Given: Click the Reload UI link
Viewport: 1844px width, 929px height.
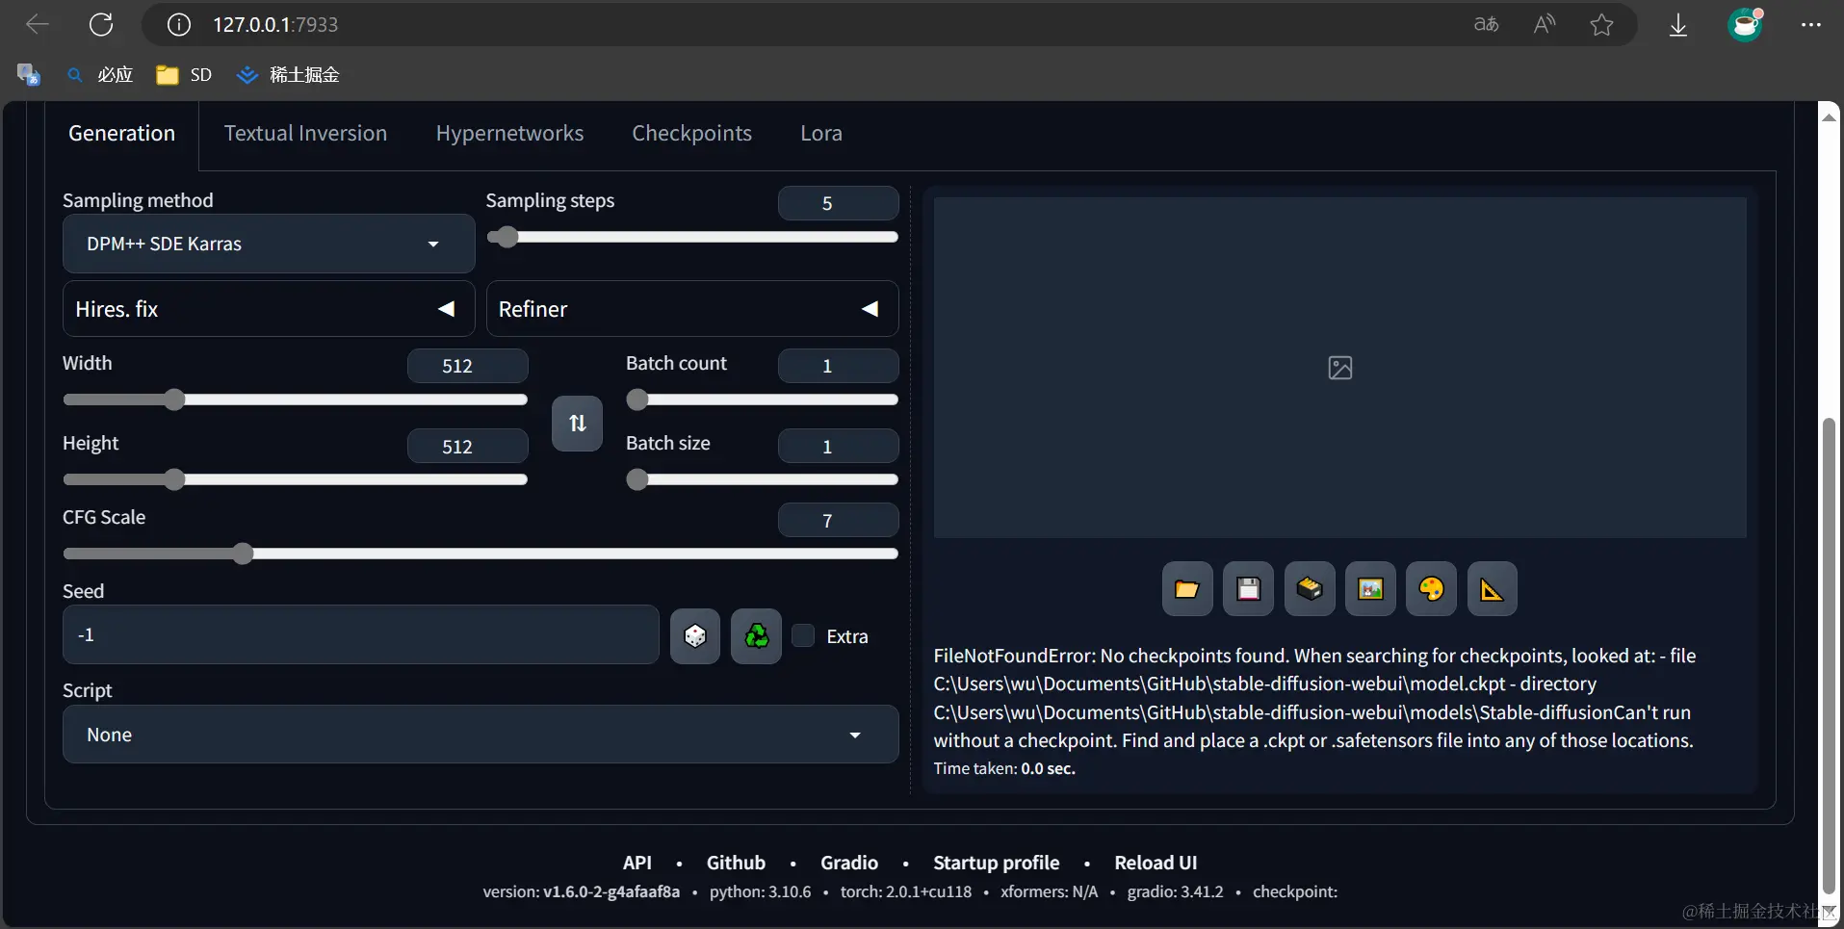Looking at the screenshot, I should click(x=1155, y=863).
